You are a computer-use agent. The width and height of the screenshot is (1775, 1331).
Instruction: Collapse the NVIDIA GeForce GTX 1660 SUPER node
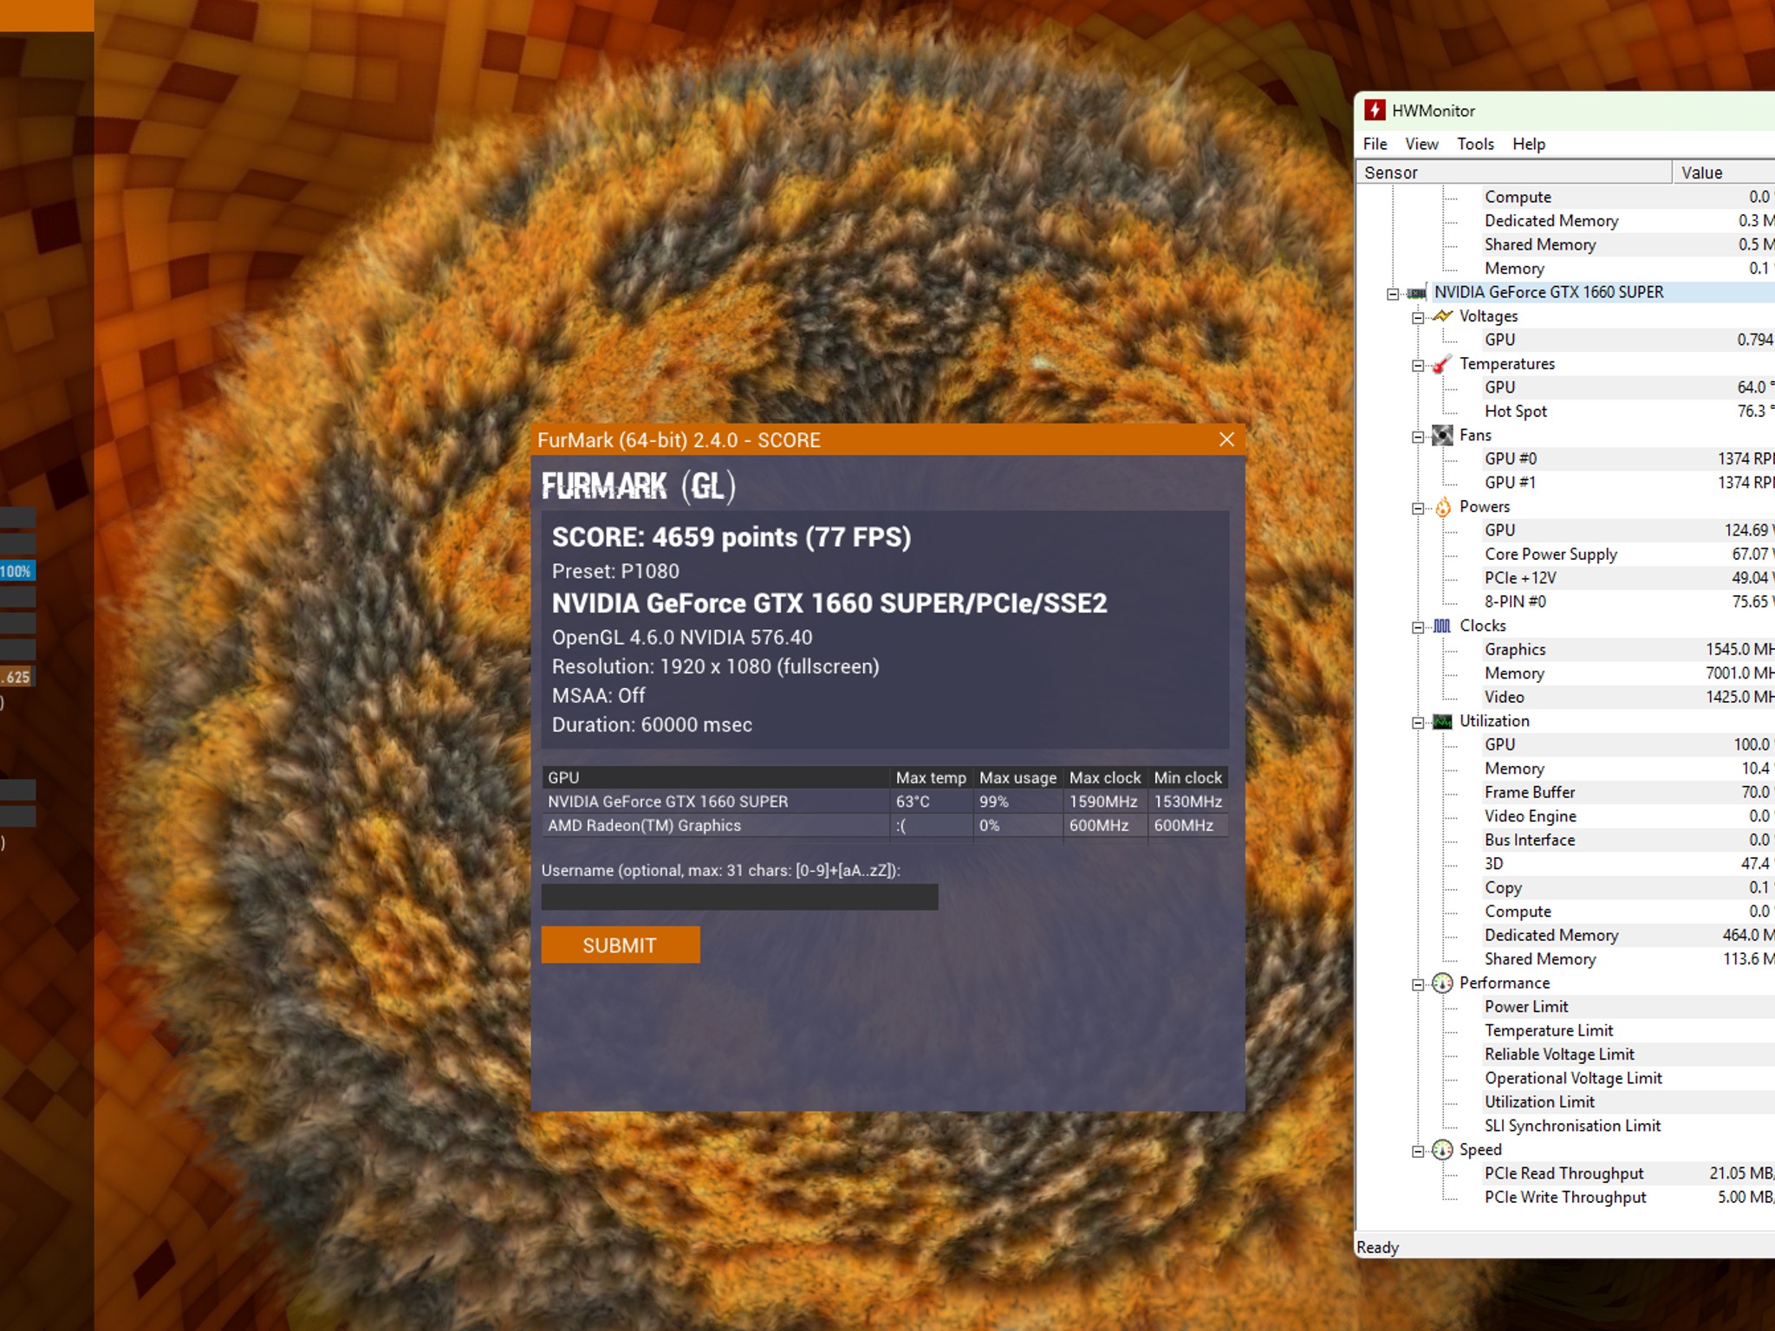pyautogui.click(x=1393, y=294)
